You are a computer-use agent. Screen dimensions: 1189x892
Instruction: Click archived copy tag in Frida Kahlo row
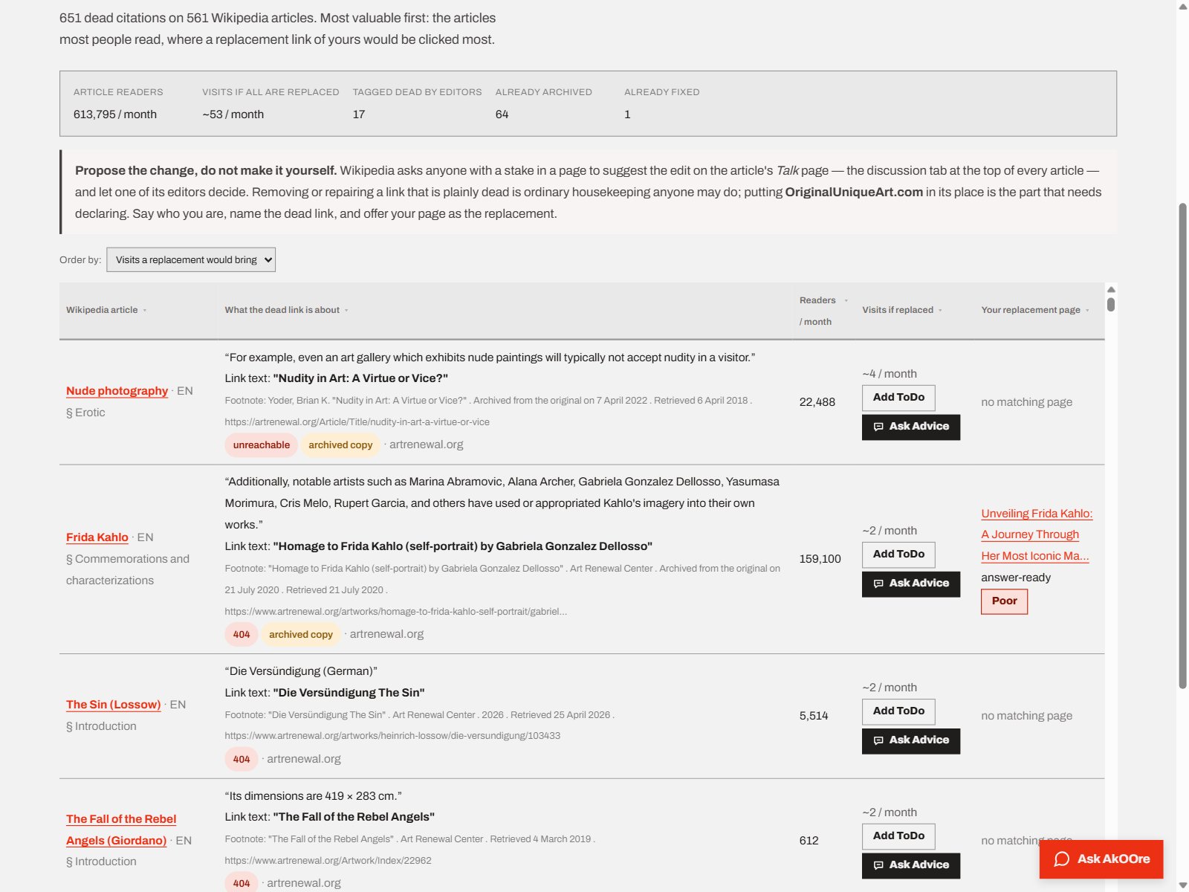coord(301,635)
